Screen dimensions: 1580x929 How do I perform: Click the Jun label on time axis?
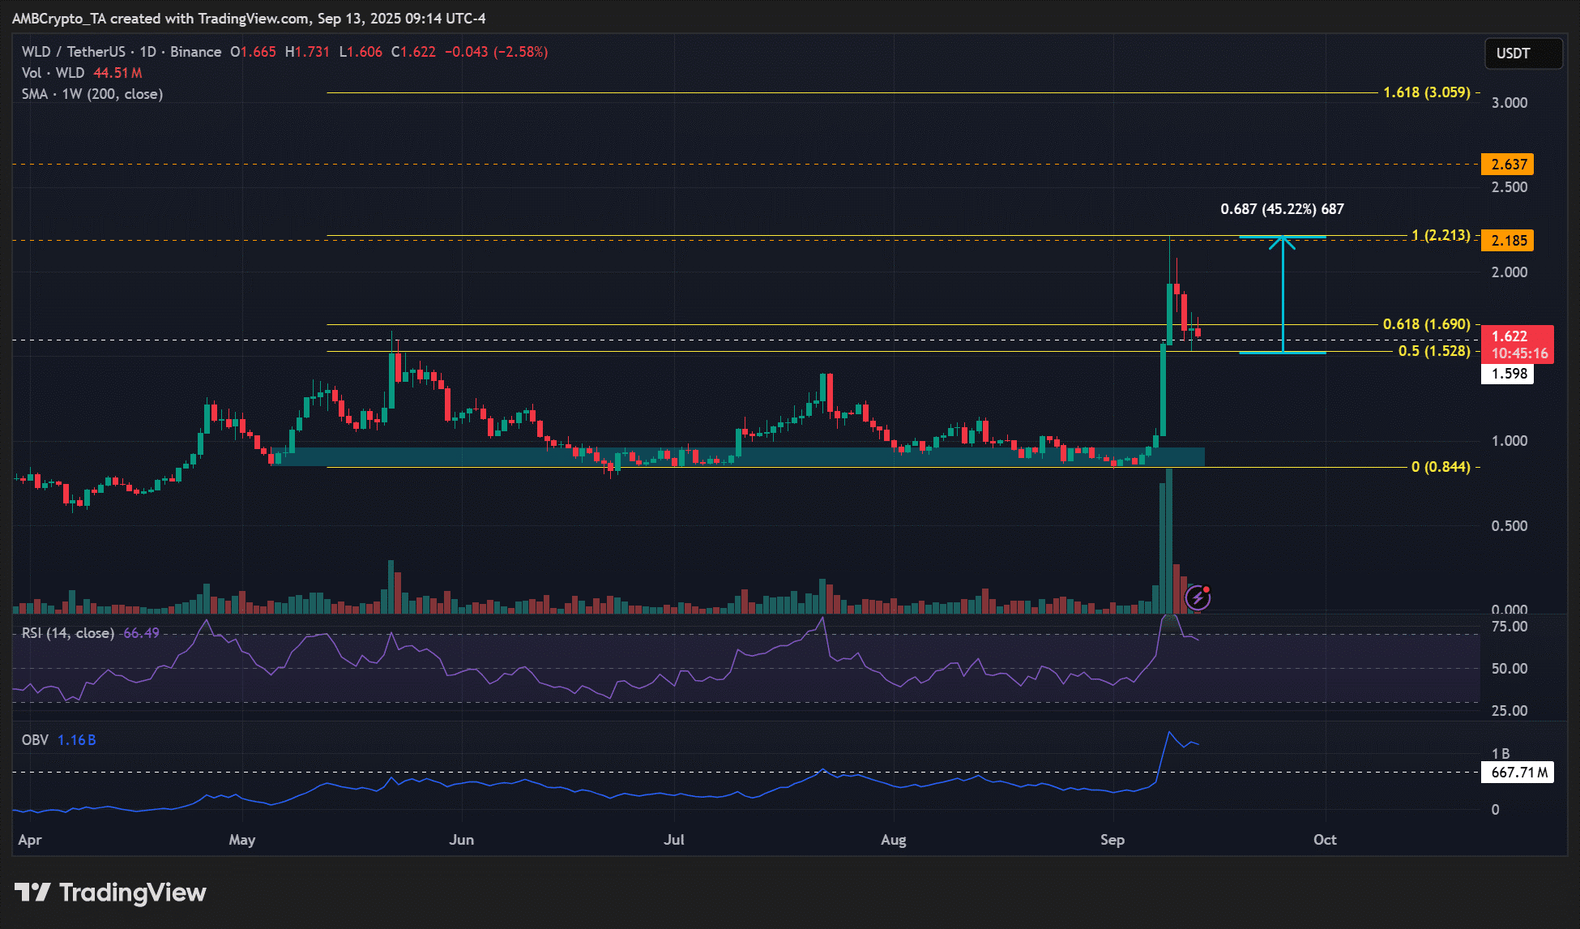461,840
